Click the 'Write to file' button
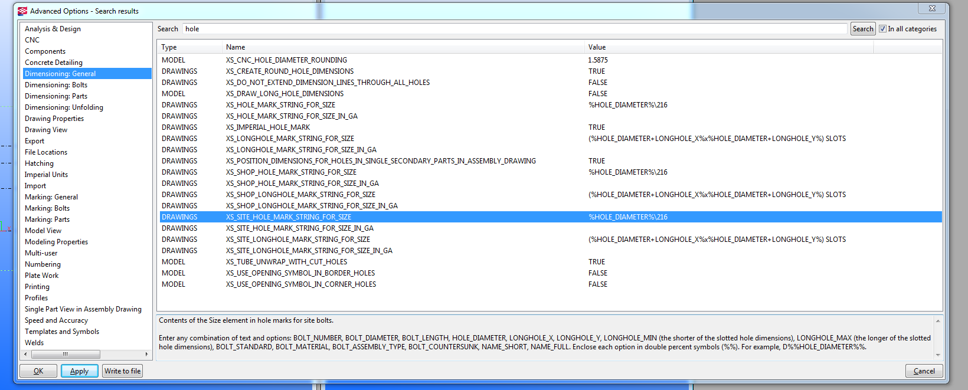This screenshot has width=968, height=390. tap(123, 371)
